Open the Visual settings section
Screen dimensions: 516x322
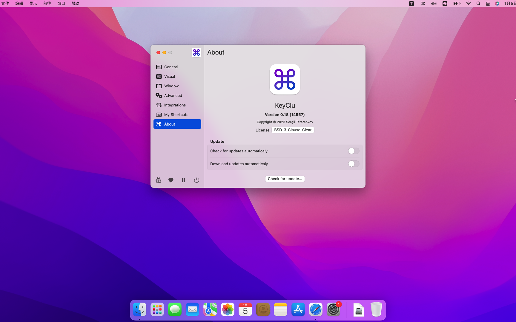point(177,76)
